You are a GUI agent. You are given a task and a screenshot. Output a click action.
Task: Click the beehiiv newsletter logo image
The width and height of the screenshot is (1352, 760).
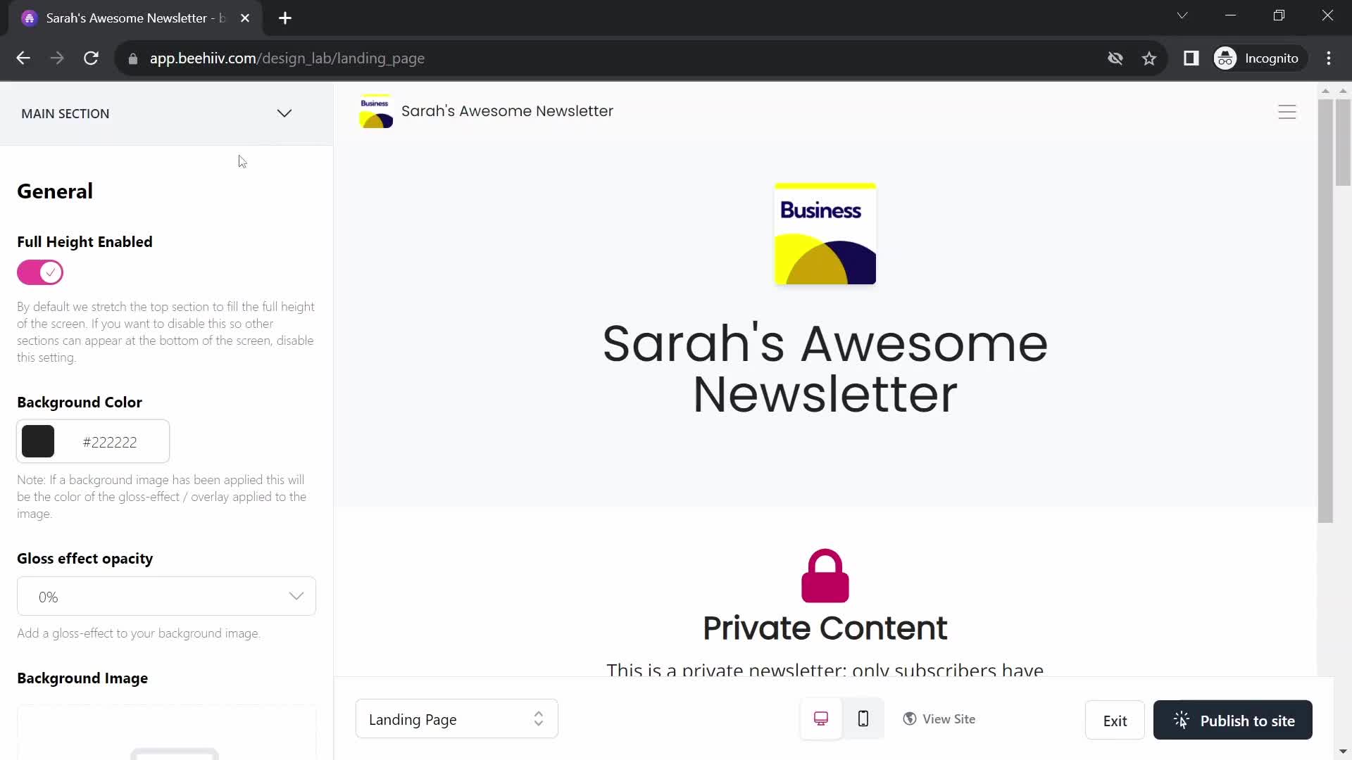pyautogui.click(x=375, y=110)
